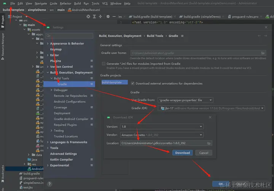The image size is (274, 191).
Task: Open the JDK Version dropdown
Action: click(x=162, y=126)
